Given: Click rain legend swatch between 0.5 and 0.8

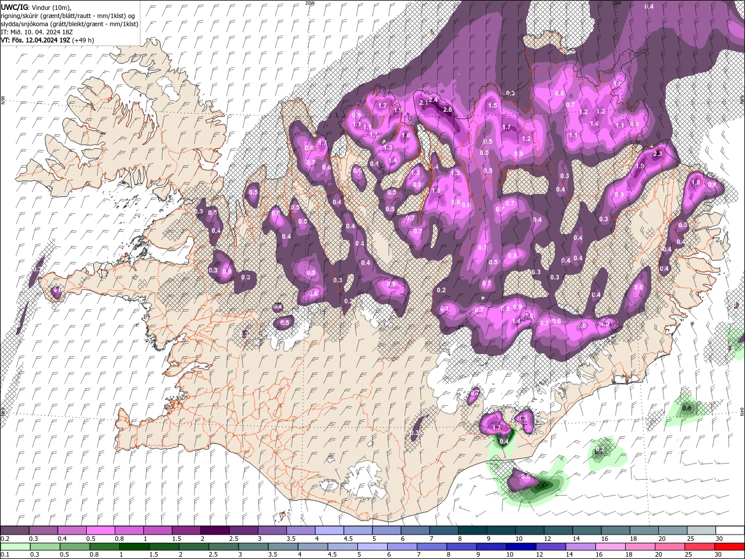Looking at the screenshot, I should (x=74, y=547).
